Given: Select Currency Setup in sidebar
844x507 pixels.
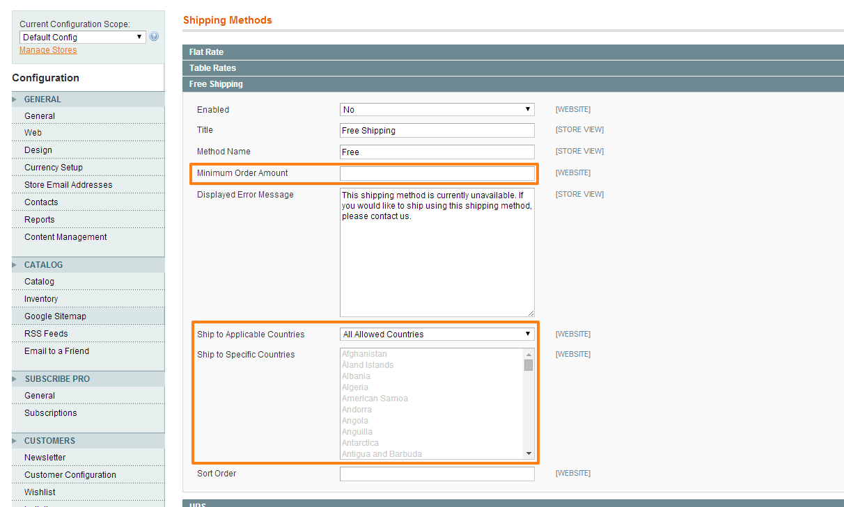Looking at the screenshot, I should tap(54, 168).
